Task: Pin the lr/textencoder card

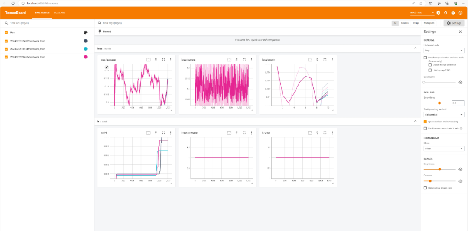Action: coord(237,133)
